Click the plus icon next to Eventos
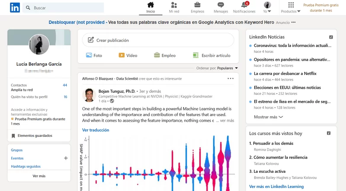 [66, 158]
